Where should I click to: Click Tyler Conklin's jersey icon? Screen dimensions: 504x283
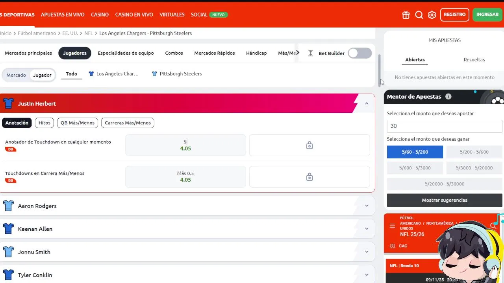tap(8, 275)
